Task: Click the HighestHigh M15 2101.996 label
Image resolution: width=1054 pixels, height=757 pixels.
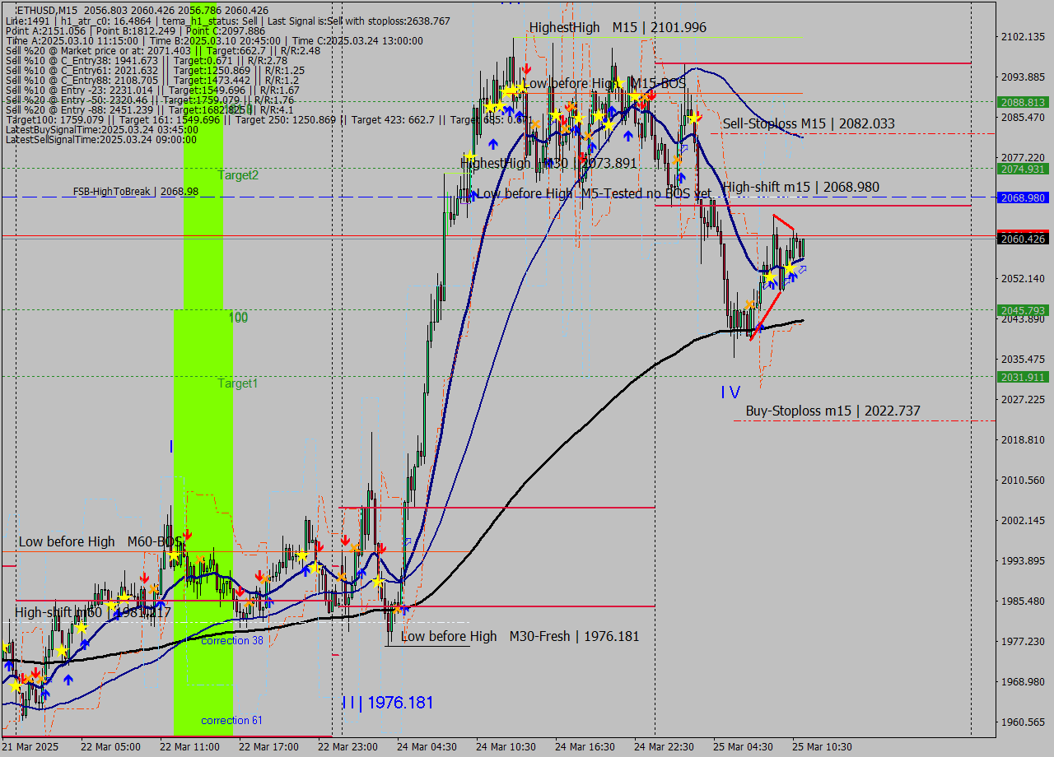Action: (x=618, y=28)
